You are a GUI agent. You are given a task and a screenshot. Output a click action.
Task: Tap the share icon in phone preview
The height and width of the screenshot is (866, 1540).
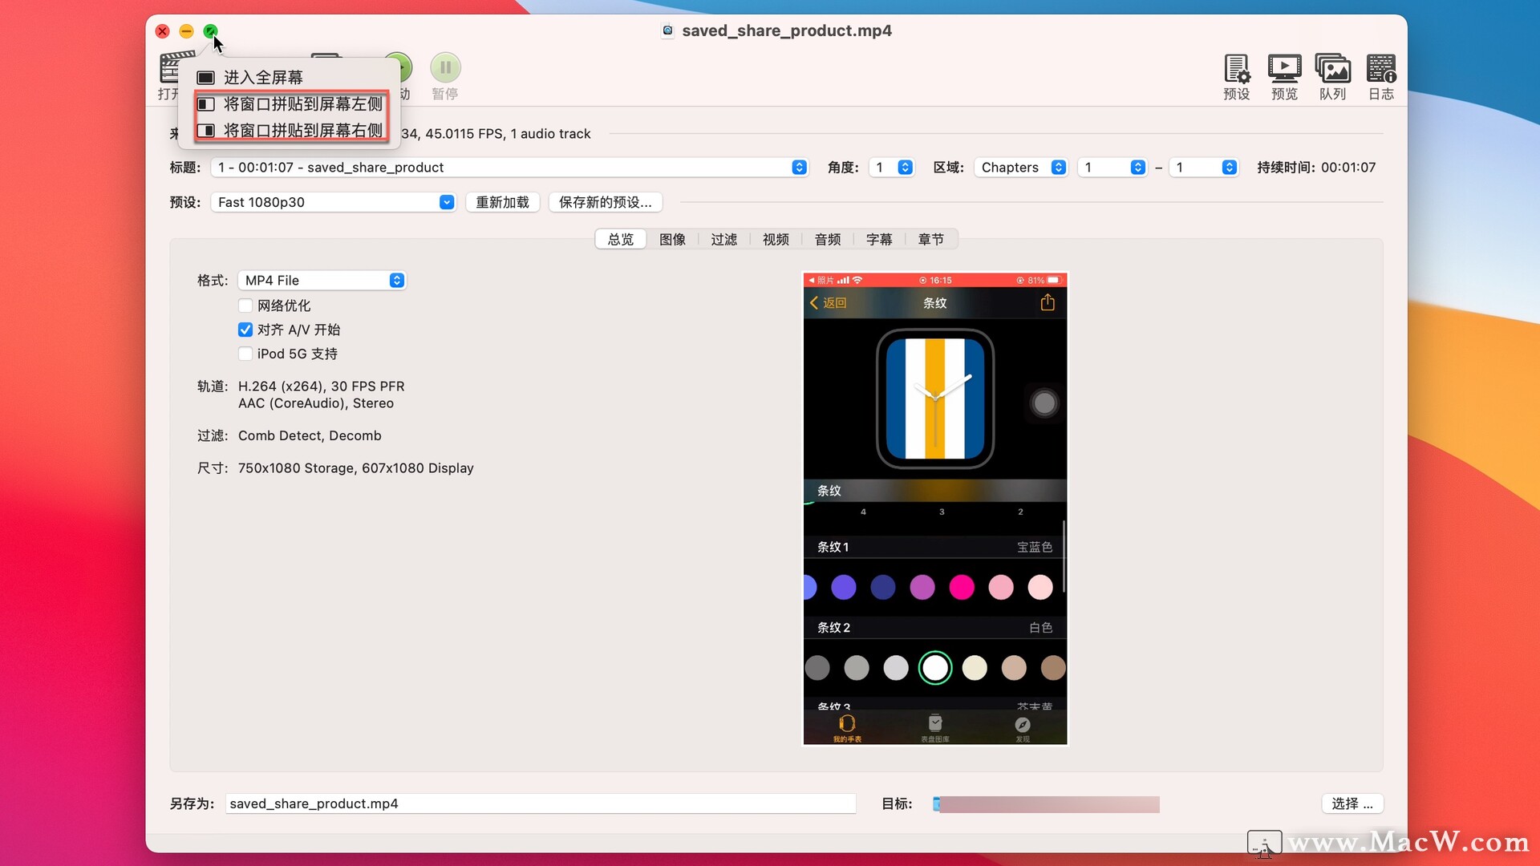pos(1048,302)
